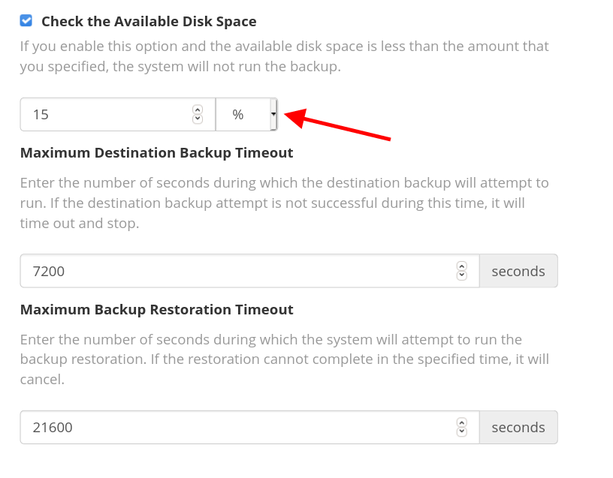Increase disk space value with up stepper arrow
The image size is (613, 478).
point(198,110)
